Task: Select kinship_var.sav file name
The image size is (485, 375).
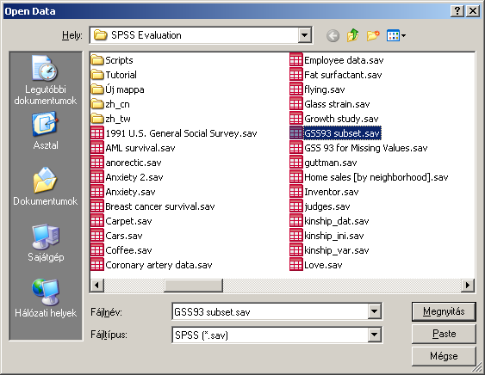Action: [337, 250]
